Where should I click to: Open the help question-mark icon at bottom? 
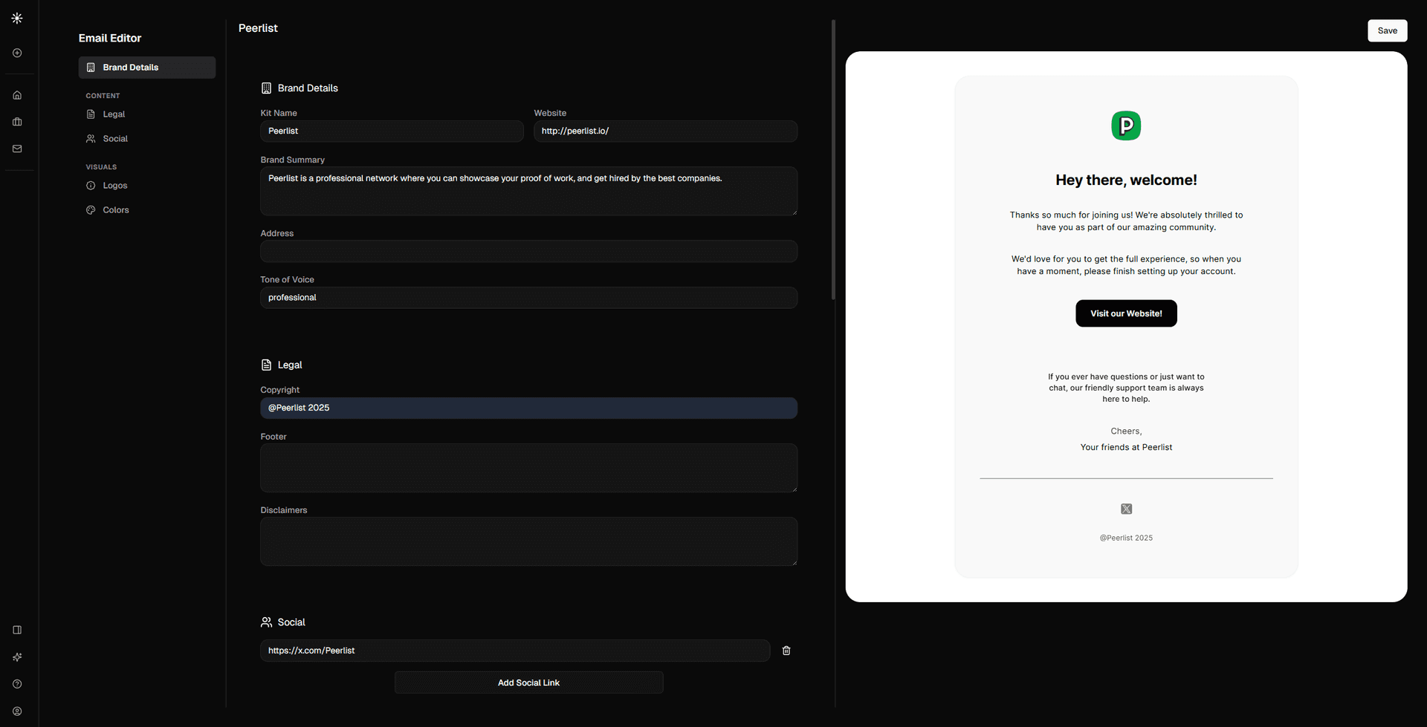(17, 684)
